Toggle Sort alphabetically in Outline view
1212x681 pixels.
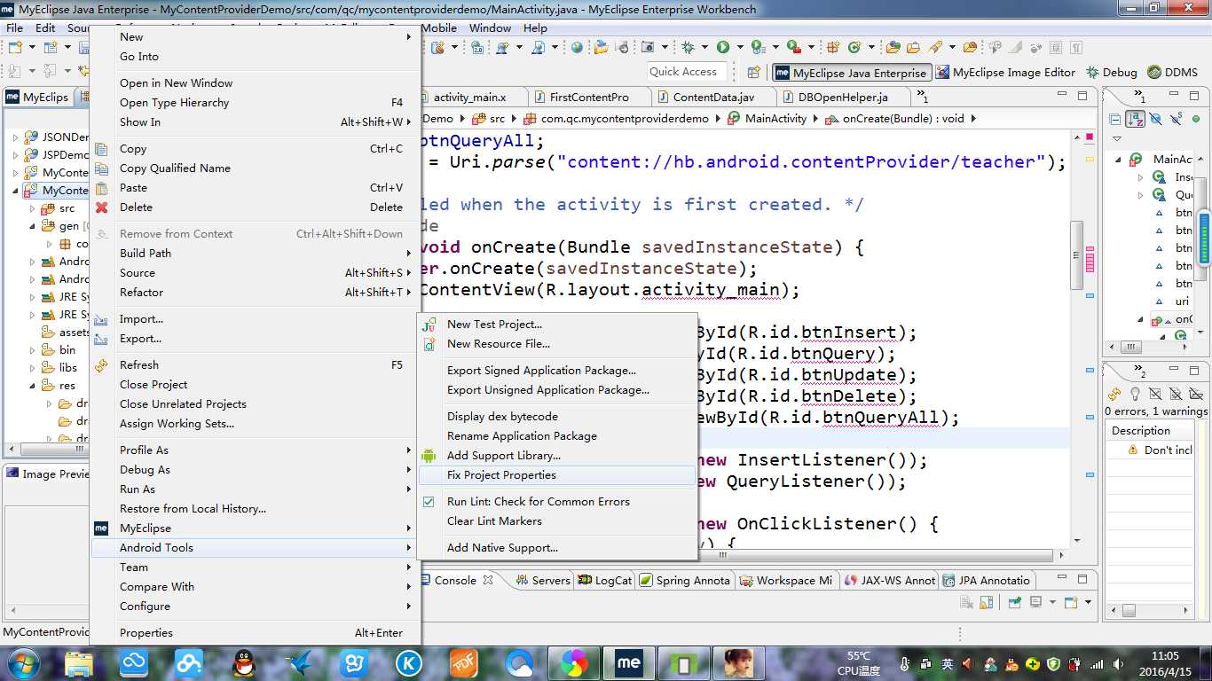pyautogui.click(x=1135, y=119)
